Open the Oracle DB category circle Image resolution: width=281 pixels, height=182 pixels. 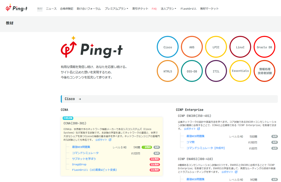[264, 47]
